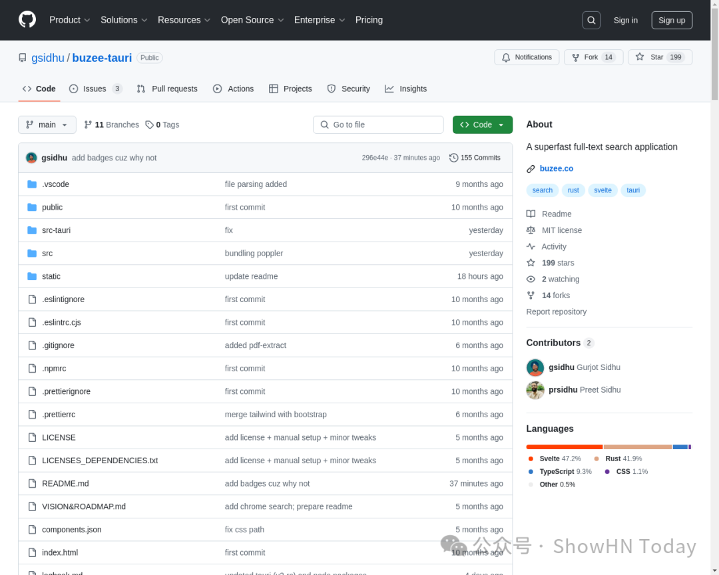719x575 pixels.
Task: Click the fork icon beside 14 forks
Action: point(531,295)
